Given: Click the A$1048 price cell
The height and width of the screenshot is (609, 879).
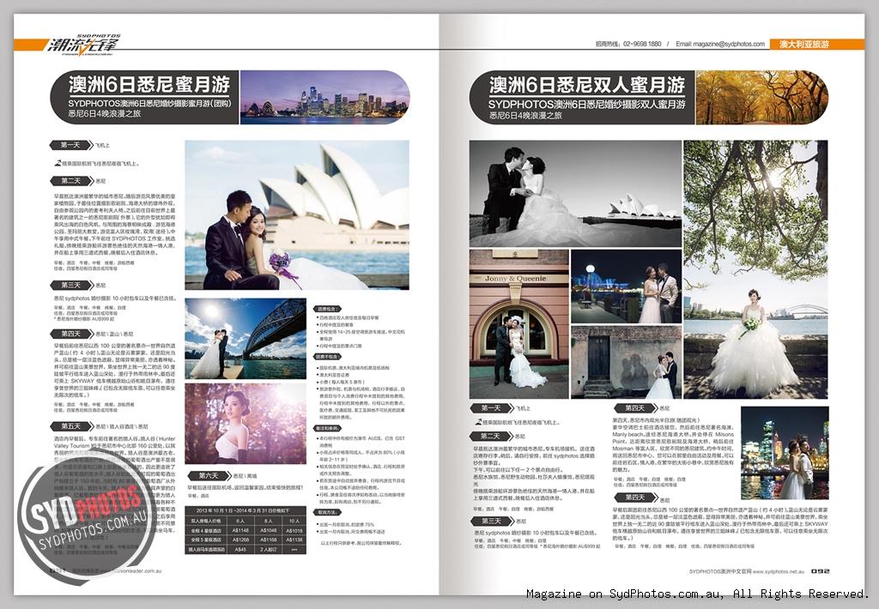Looking at the screenshot, I should (268, 531).
